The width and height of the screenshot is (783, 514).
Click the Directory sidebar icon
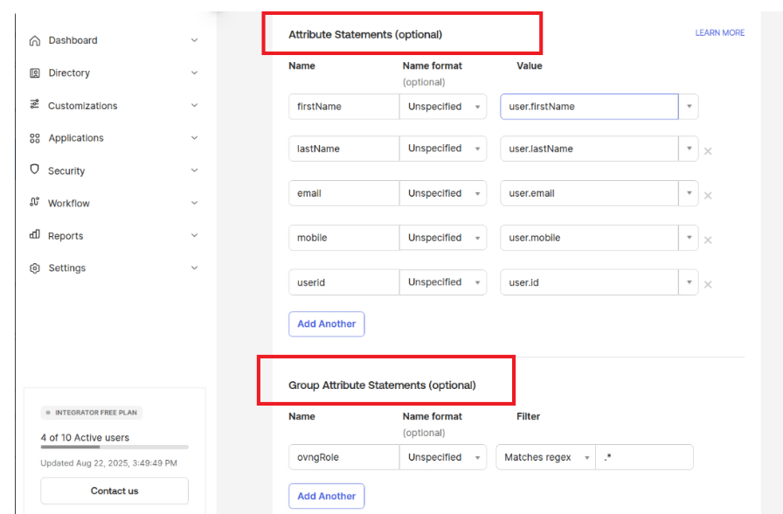point(34,73)
